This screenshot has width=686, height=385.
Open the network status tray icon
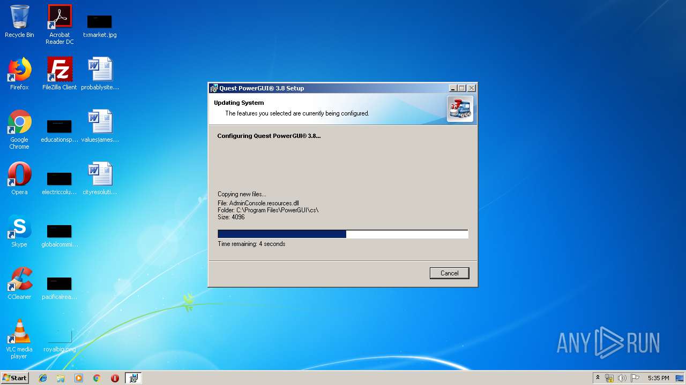(x=609, y=378)
